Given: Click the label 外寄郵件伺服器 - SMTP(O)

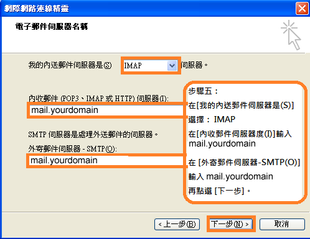Looking at the screenshot, I should [72, 148].
